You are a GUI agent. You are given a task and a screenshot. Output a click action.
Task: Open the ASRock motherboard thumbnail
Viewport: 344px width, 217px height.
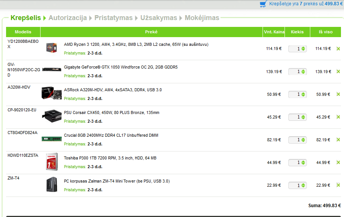click(x=52, y=93)
